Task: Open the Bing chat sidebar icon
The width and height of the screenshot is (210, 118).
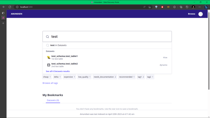Action: [206, 7]
